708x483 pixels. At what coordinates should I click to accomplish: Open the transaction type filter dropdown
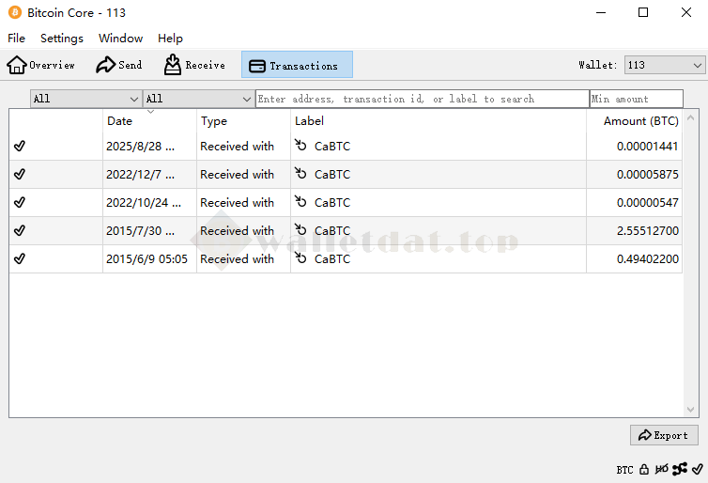coord(198,99)
